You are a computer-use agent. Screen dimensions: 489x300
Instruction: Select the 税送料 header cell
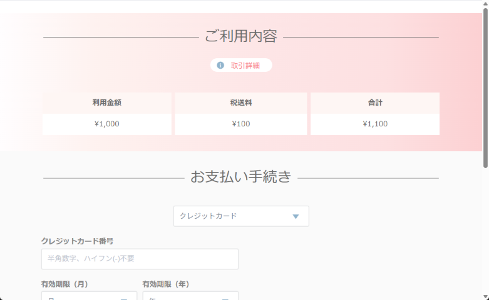point(241,102)
